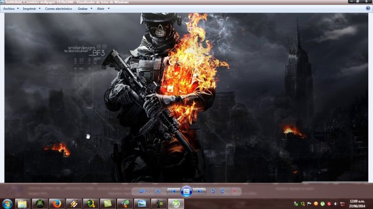Click the Action Center flag tray icon
The image size is (373, 209).
[309, 204]
